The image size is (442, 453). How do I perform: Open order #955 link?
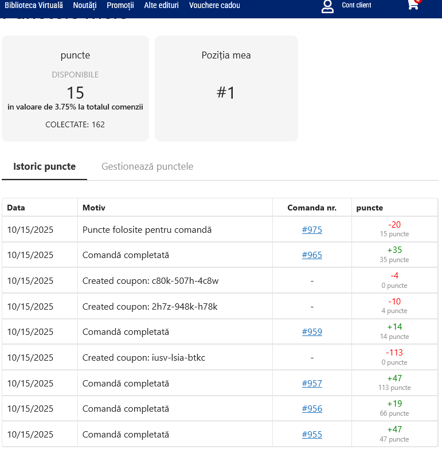point(312,435)
